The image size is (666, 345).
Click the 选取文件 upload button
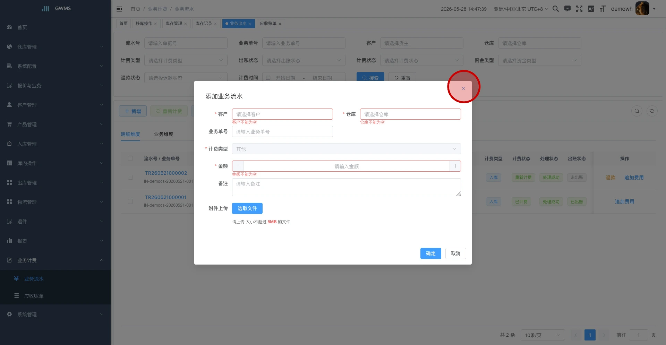[247, 208]
